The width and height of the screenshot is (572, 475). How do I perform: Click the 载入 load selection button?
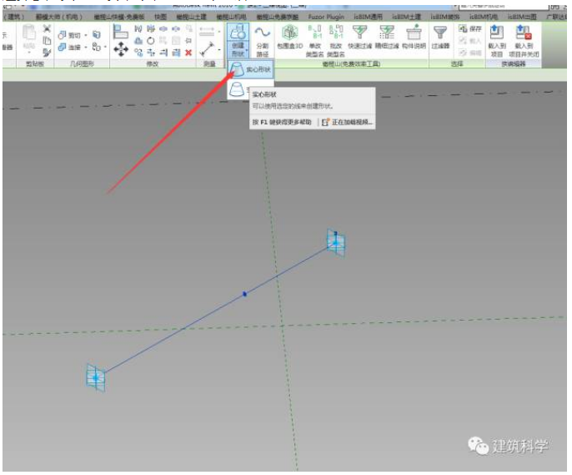(x=470, y=41)
